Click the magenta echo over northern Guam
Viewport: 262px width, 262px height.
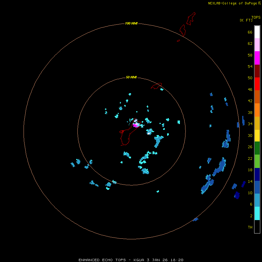point(135,125)
